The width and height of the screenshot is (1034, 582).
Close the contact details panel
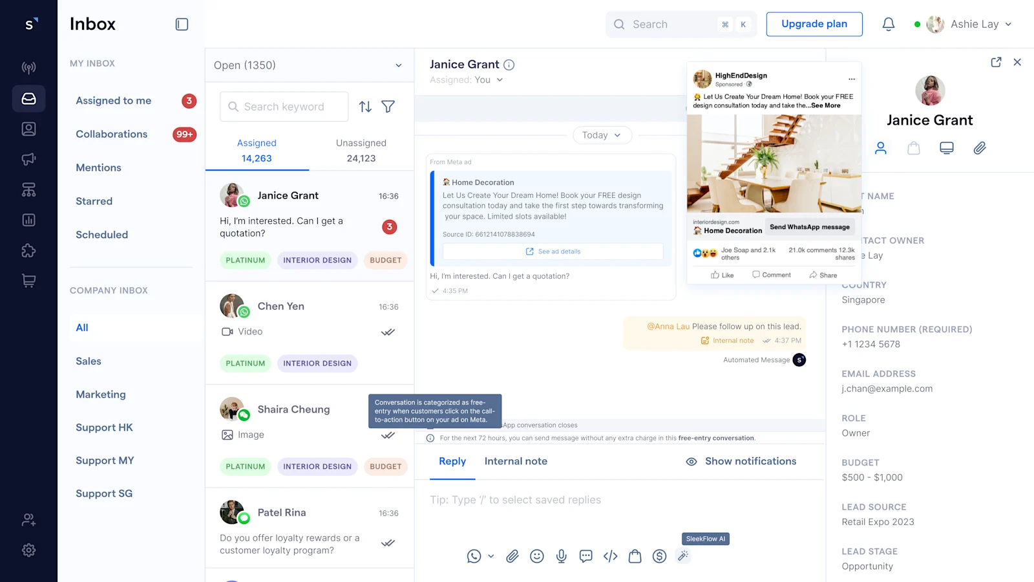(1017, 62)
